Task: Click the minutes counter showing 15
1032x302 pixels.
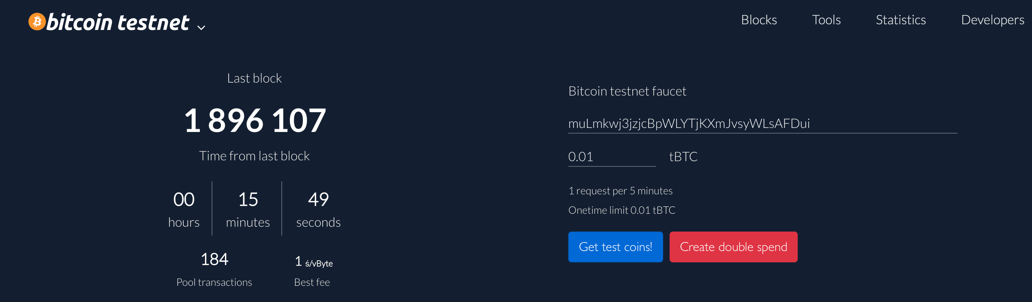Action: pos(248,200)
